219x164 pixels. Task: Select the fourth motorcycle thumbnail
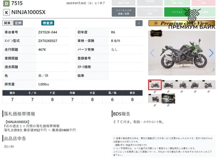[196, 85]
